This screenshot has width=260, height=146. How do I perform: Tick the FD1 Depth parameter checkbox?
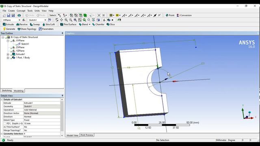[4, 123]
